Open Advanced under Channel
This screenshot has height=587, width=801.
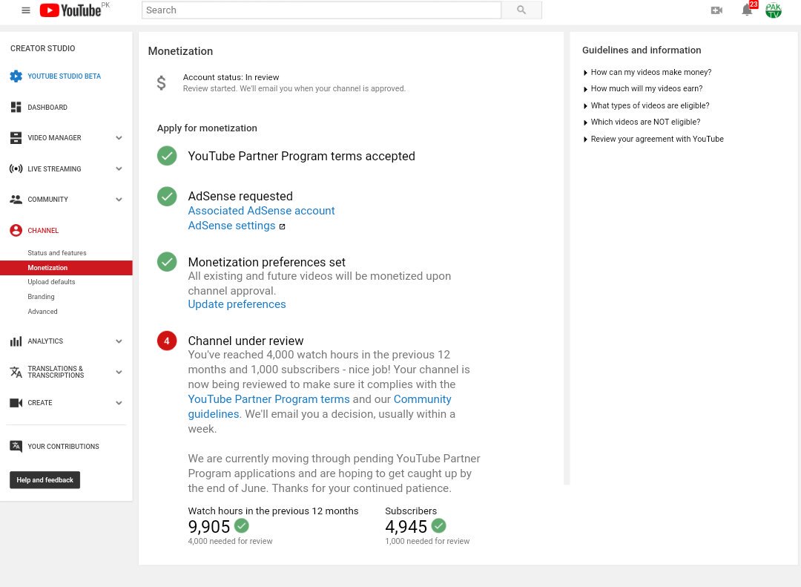point(42,312)
